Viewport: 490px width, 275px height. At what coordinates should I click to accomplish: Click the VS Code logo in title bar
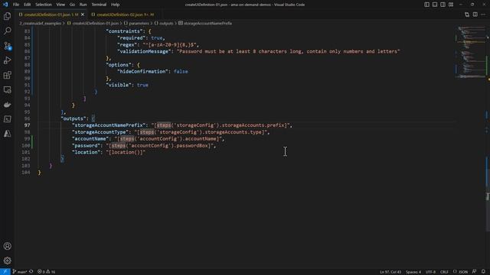pyautogui.click(x=5, y=5)
